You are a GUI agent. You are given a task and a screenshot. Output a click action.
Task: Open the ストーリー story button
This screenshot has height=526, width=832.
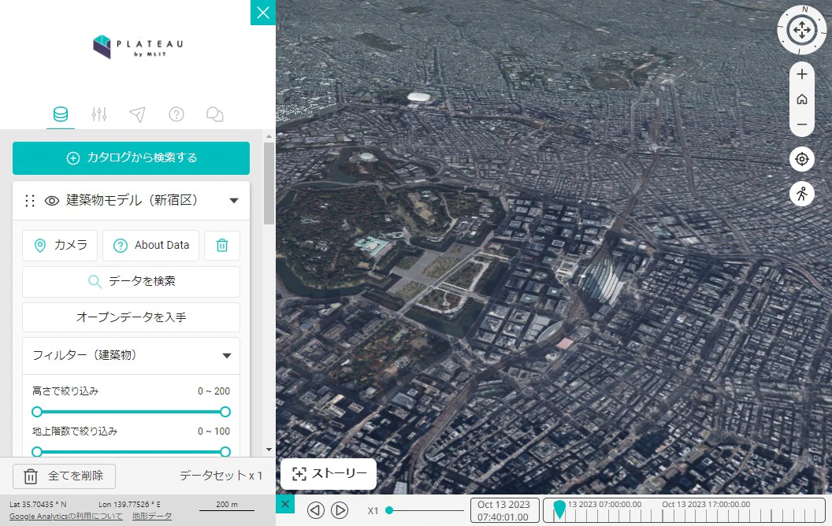[329, 473]
